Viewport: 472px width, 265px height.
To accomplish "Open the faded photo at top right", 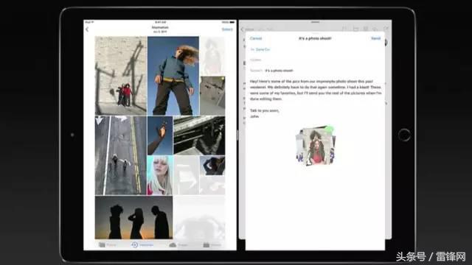I will [x=212, y=56].
